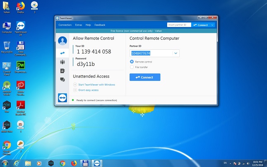Open the user profile avatar in sidebar
The width and height of the screenshot is (267, 167).
coord(63,41)
